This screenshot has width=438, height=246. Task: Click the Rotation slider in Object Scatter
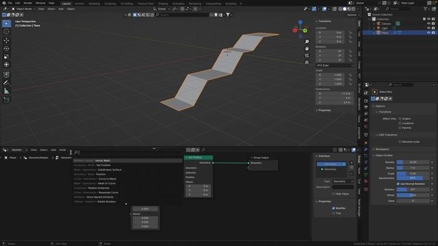[x=413, y=190]
